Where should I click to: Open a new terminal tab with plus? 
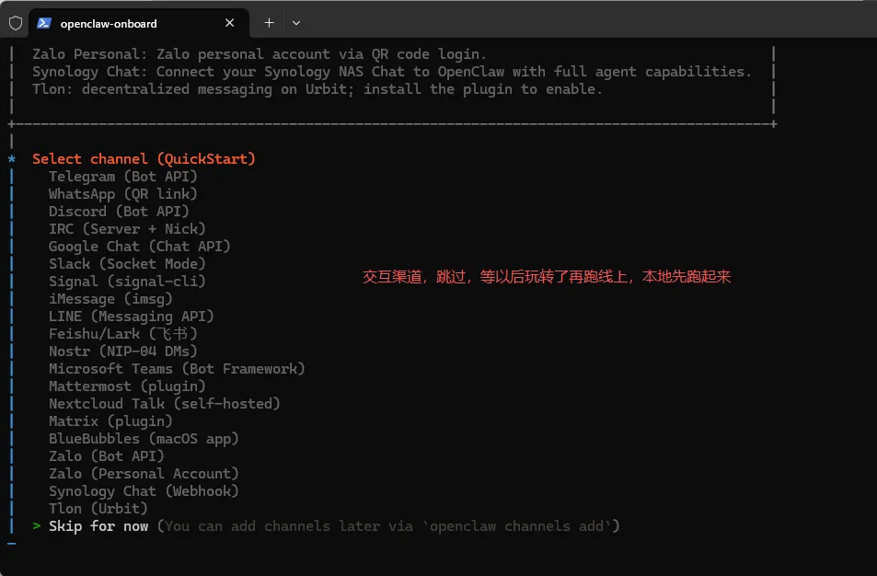pos(269,23)
